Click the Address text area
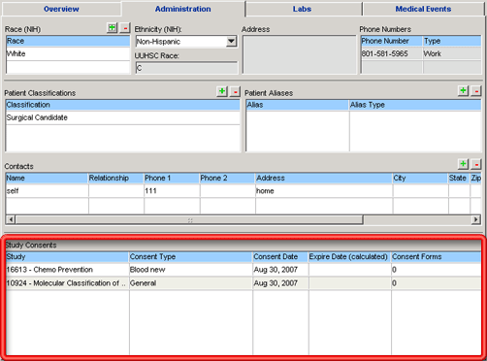 coord(299,54)
